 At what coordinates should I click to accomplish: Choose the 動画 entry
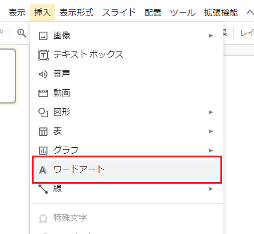(62, 93)
